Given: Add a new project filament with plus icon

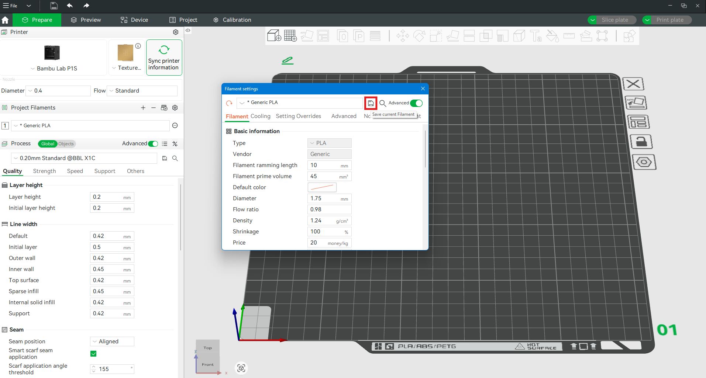Looking at the screenshot, I should click(143, 108).
